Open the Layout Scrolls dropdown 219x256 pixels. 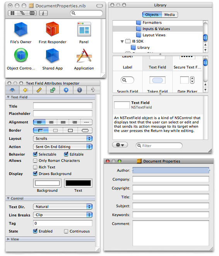click(x=63, y=138)
